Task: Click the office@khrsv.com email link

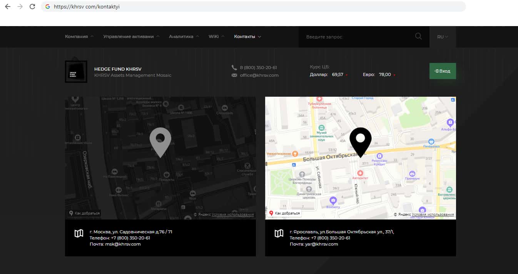Action: tap(259, 75)
